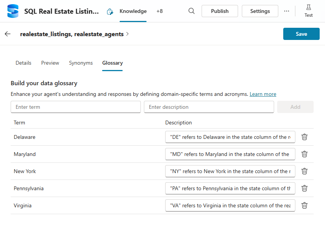Open the search magnifier icon
Image resolution: width=325 pixels, height=229 pixels.
tap(192, 11)
